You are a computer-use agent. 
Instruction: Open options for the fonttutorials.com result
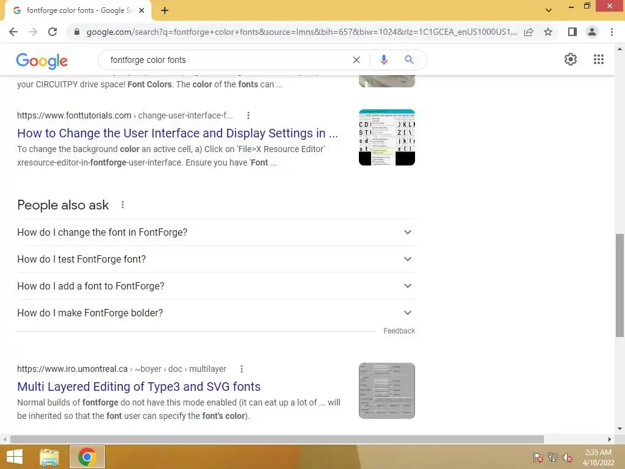(x=248, y=115)
